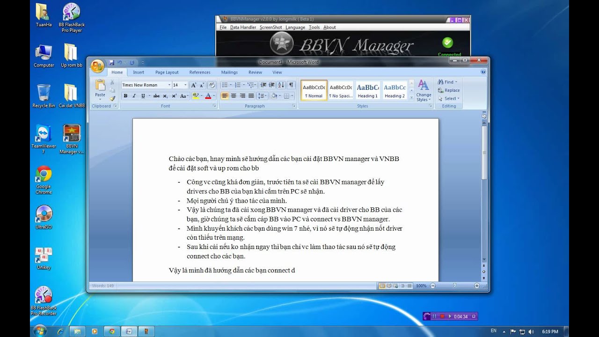
Task: Open Google Chrome from taskbar
Action: [112, 331]
